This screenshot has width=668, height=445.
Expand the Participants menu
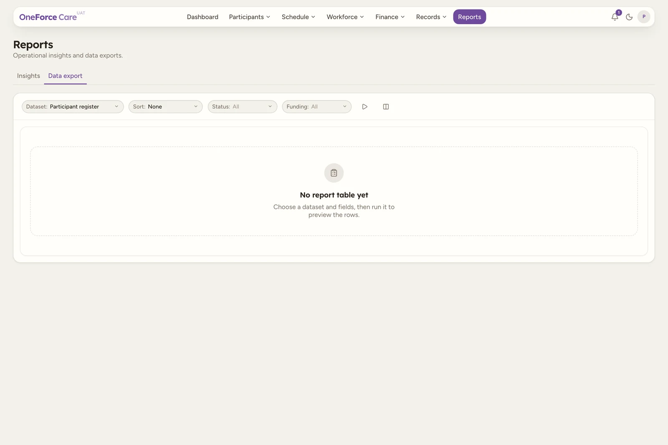(250, 17)
